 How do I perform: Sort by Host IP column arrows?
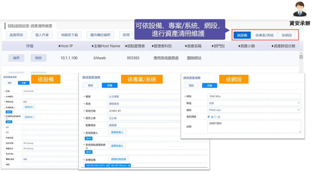60,46
